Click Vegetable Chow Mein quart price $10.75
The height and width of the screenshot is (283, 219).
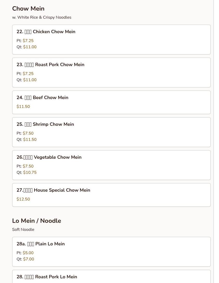coord(30,172)
